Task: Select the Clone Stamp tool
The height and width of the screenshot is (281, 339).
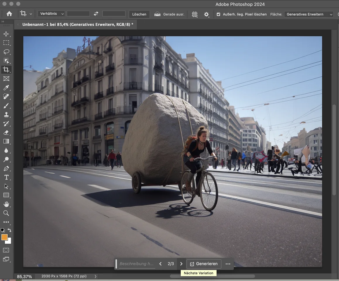Action: (x=6, y=114)
